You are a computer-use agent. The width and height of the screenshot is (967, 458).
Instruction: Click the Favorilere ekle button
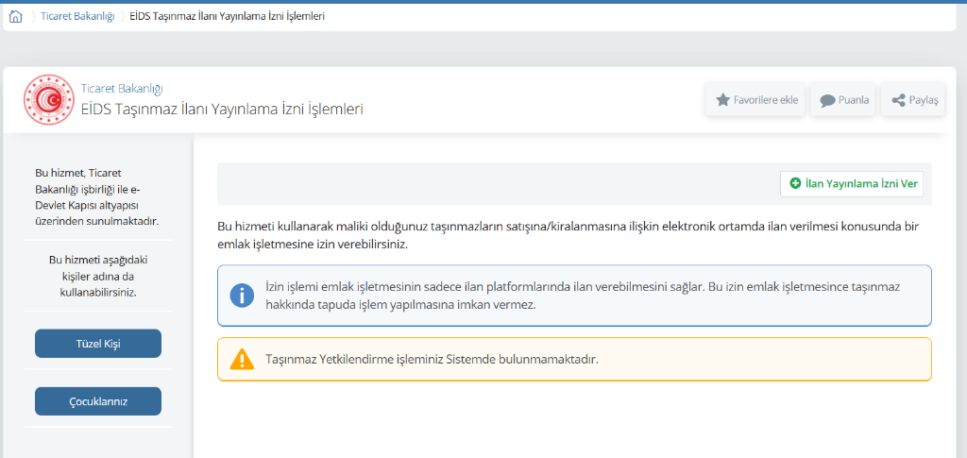[x=756, y=100]
